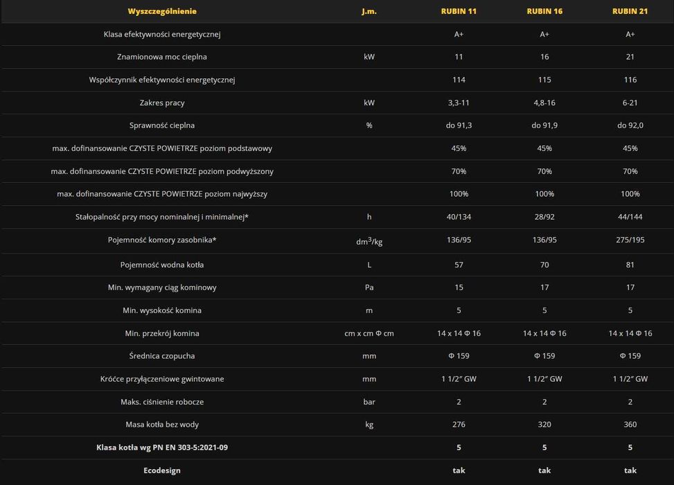674x485 pixels.
Task: Click water capacity value '70'
Action: coord(544,265)
